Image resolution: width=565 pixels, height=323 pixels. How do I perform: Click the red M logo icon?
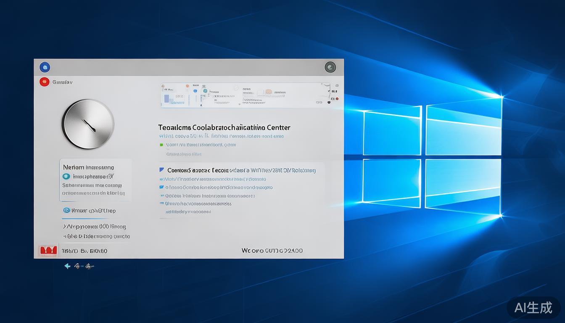point(48,251)
